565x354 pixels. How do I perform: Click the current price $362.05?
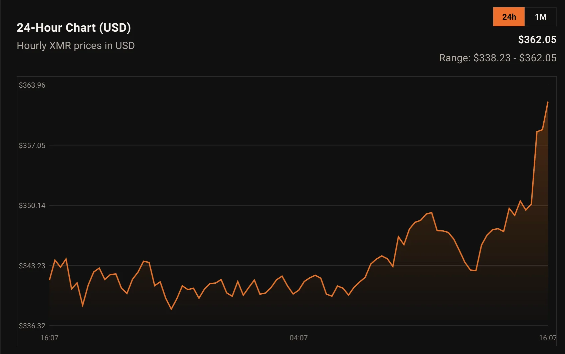pyautogui.click(x=537, y=40)
